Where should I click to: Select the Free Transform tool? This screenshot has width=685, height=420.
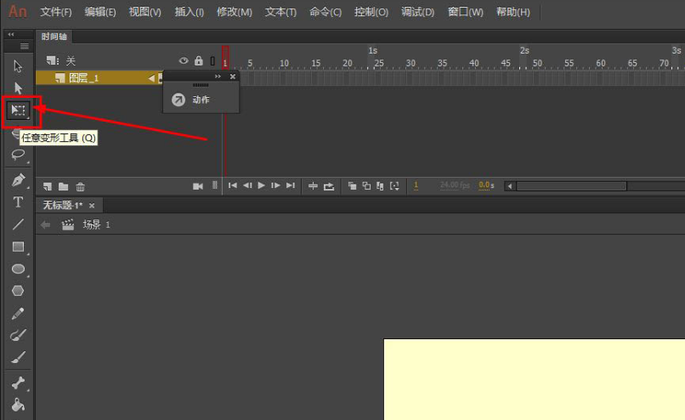19,110
